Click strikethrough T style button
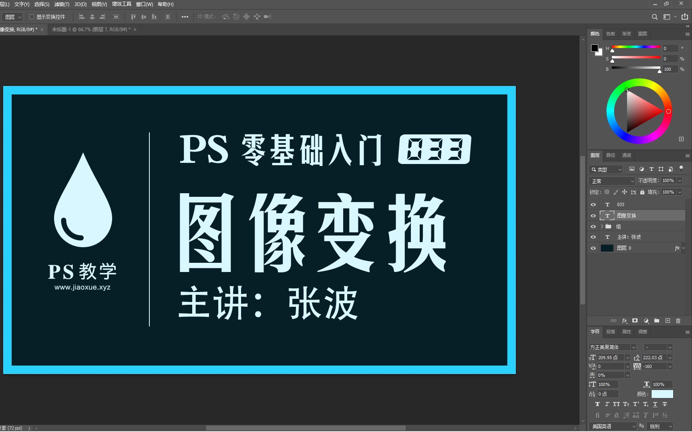Screen dimensions: 692x432 (x=665, y=404)
